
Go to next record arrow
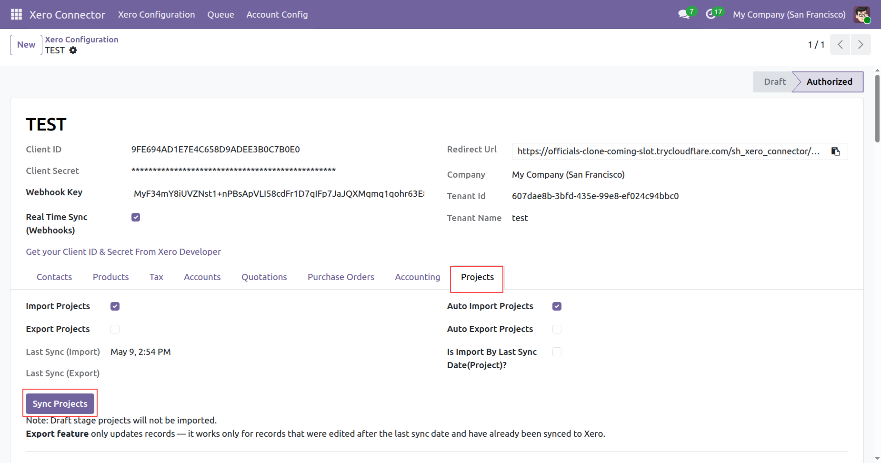pos(861,44)
